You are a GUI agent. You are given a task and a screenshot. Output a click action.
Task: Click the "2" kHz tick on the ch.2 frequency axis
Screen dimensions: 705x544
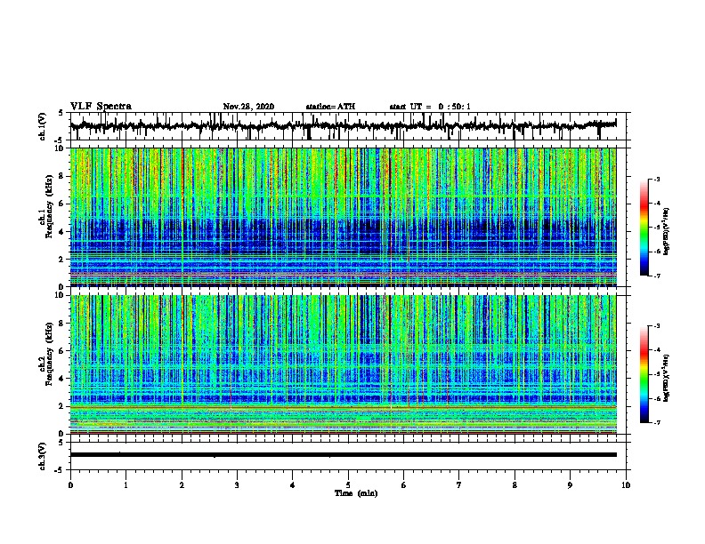pyautogui.click(x=62, y=406)
